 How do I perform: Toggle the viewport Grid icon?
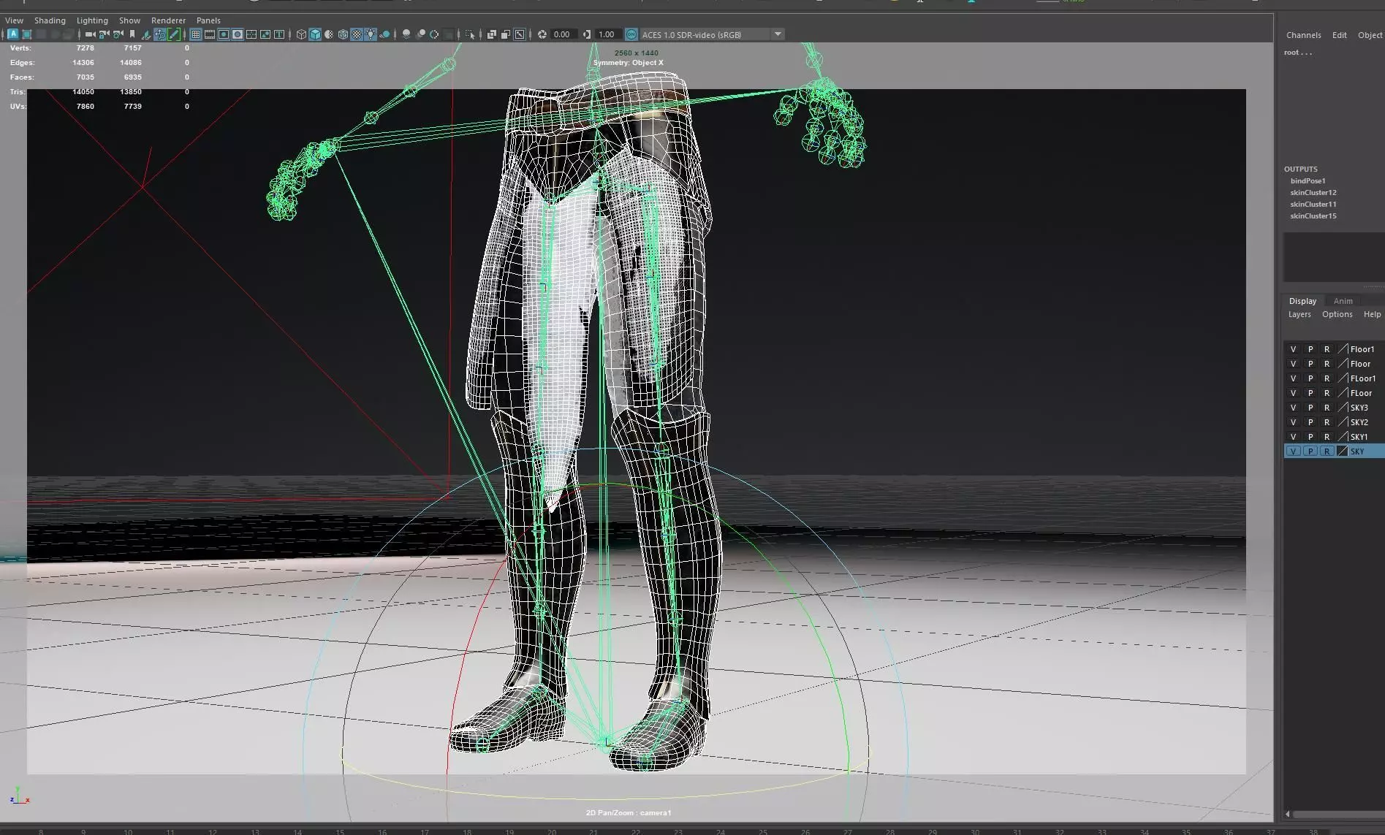(x=196, y=34)
